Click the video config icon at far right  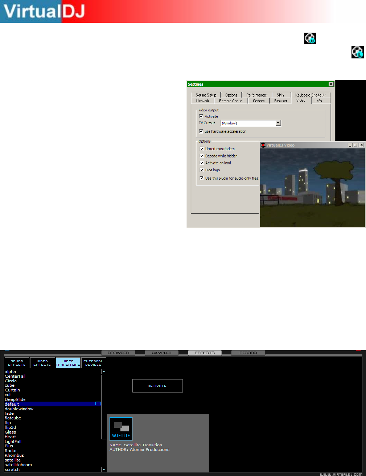click(357, 52)
